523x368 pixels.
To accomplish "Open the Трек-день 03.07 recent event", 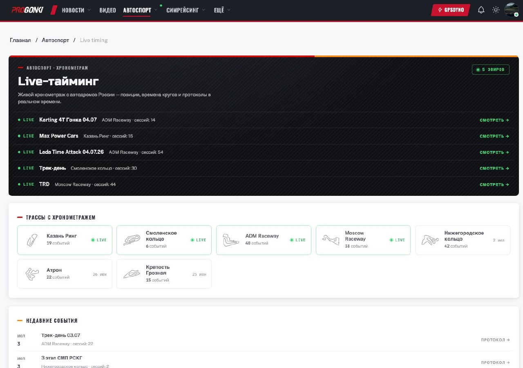I will click(x=61, y=335).
